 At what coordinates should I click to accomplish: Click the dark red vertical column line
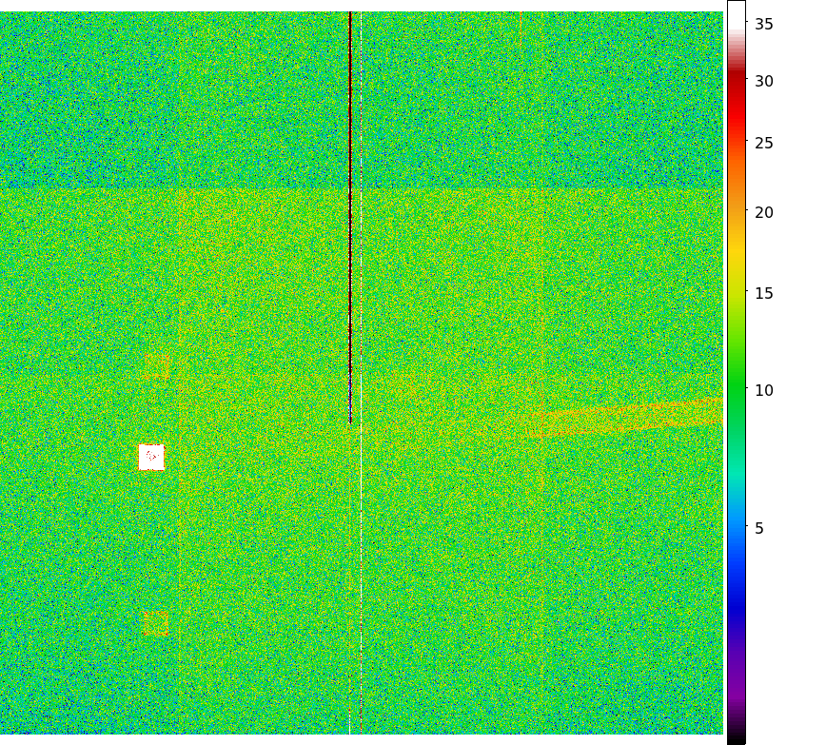[350, 190]
